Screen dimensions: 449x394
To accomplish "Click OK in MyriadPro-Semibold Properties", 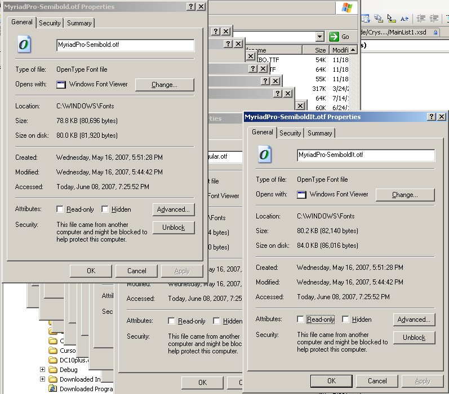I will 91,271.
